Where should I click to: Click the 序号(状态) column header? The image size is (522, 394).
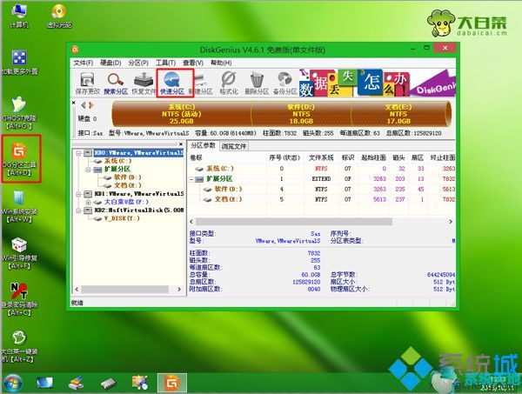click(284, 157)
